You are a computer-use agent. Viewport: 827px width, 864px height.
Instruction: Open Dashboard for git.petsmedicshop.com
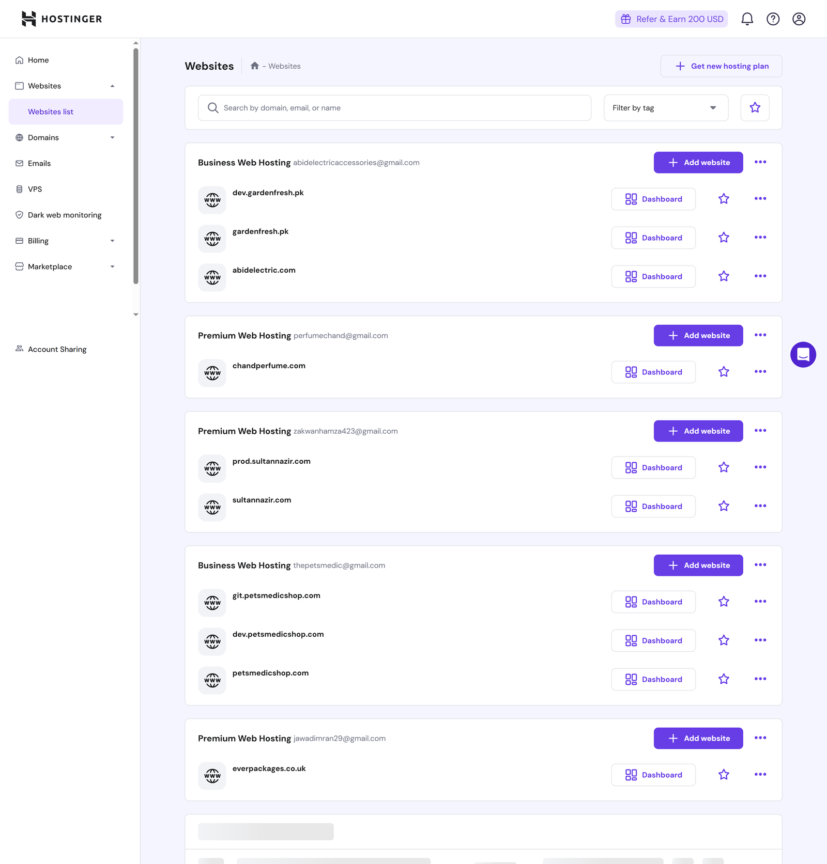(x=653, y=602)
